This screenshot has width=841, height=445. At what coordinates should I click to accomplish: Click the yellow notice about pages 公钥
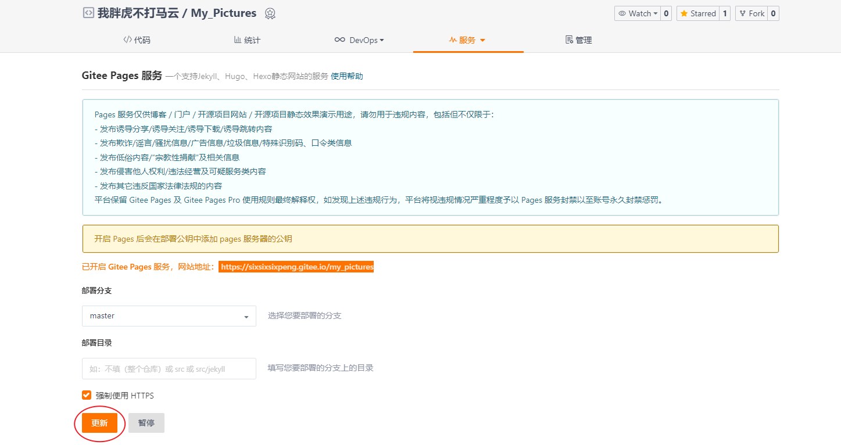coord(430,239)
